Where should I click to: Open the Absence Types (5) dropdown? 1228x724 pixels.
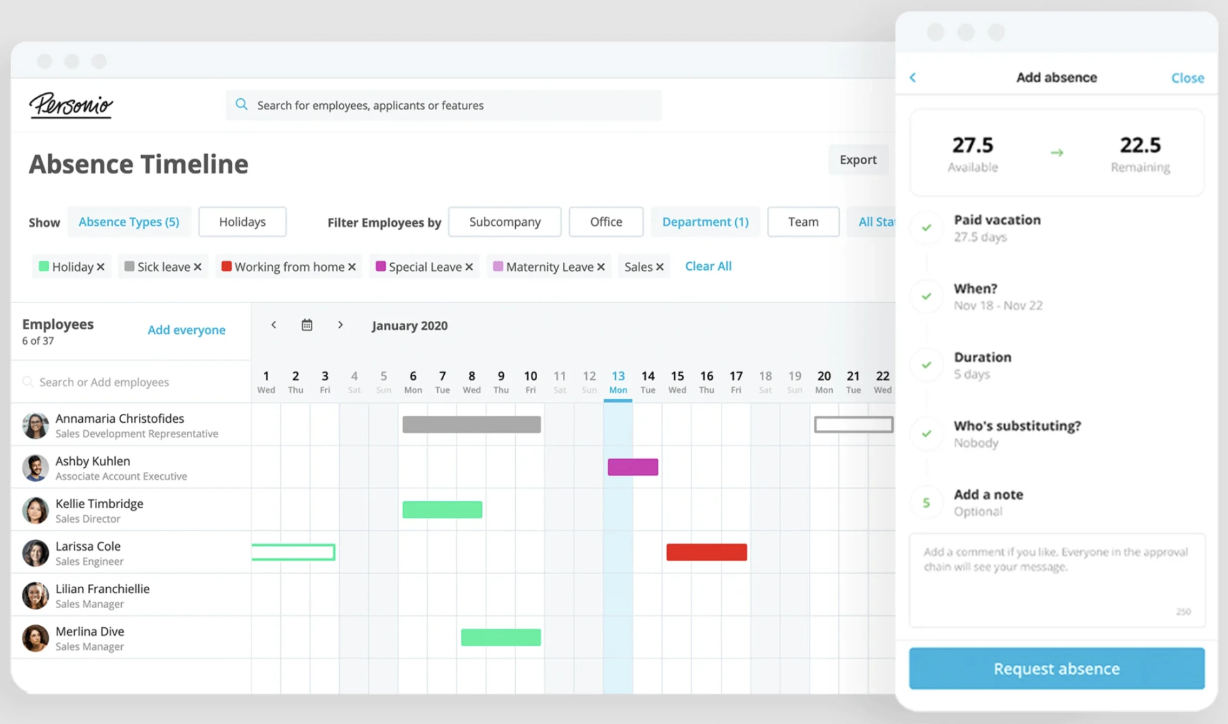[129, 222]
